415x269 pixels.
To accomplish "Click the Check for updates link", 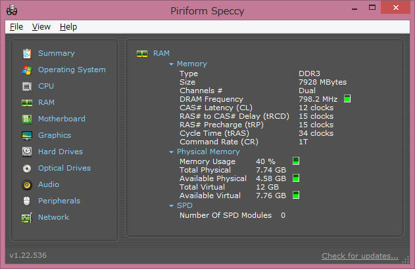I will [360, 256].
